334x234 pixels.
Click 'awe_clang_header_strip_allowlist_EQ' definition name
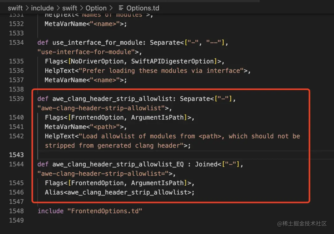tap(118, 164)
